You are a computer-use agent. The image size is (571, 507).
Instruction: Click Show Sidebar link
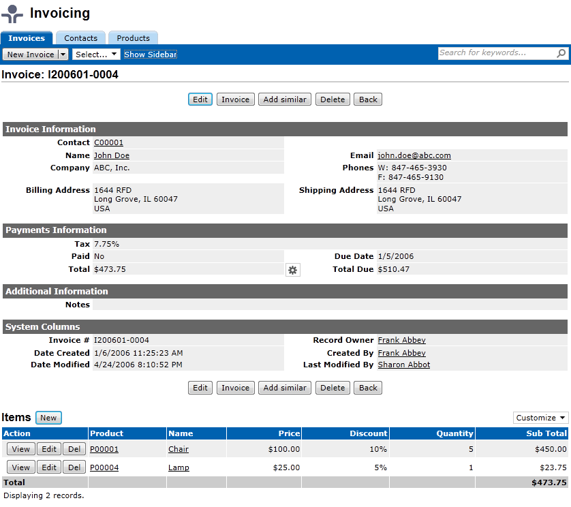pyautogui.click(x=150, y=55)
